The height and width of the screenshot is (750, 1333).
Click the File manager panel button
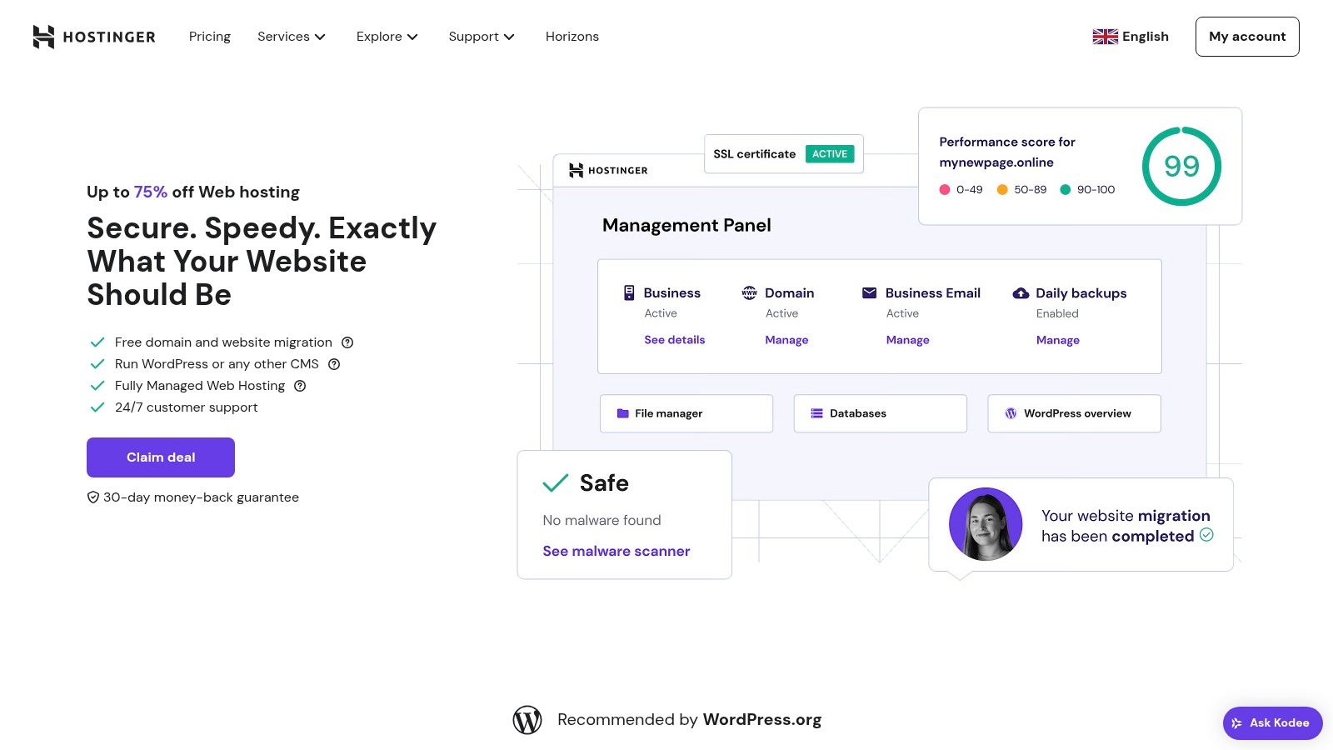click(686, 413)
